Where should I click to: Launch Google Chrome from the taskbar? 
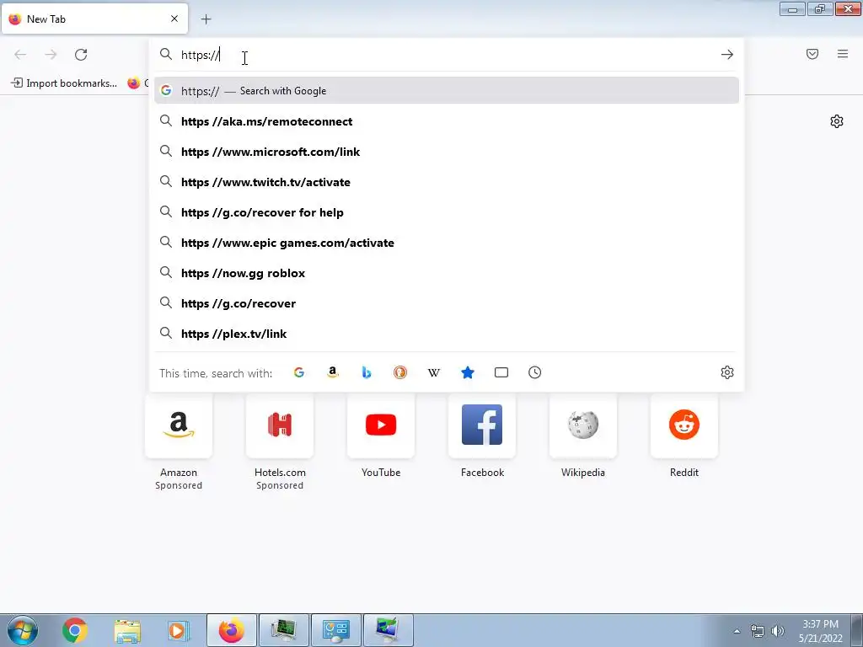pos(75,630)
